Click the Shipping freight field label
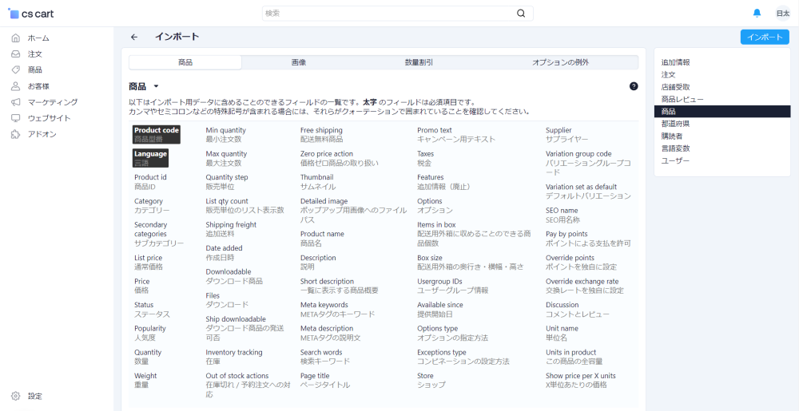The width and height of the screenshot is (799, 411). pos(231,225)
